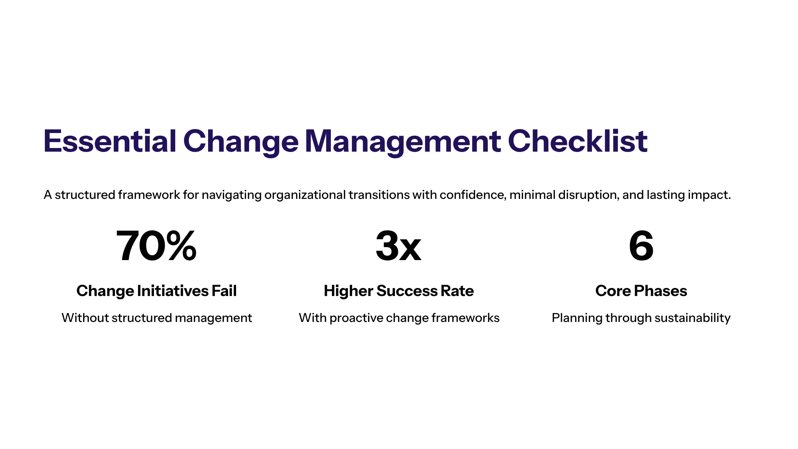Click the large "3x" statistic
The width and height of the screenshot is (798, 449).
(x=398, y=246)
